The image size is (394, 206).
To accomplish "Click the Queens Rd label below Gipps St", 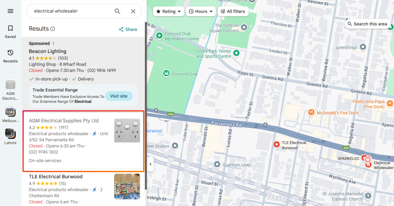I will (272, 79).
